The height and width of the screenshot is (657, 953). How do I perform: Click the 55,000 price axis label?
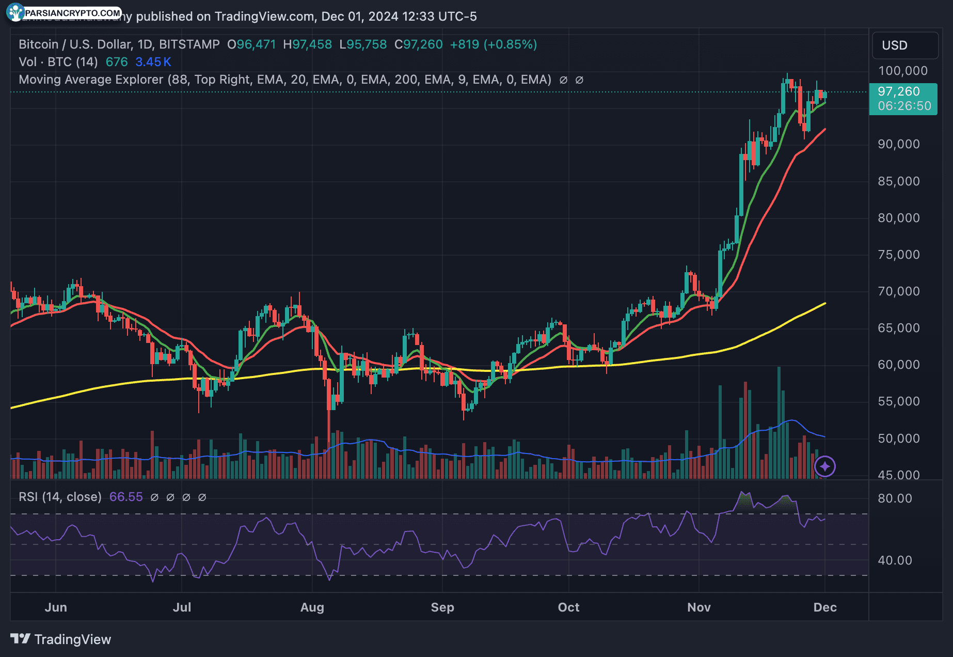(x=899, y=401)
